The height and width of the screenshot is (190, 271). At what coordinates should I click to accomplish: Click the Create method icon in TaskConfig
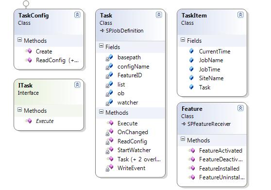[29, 51]
